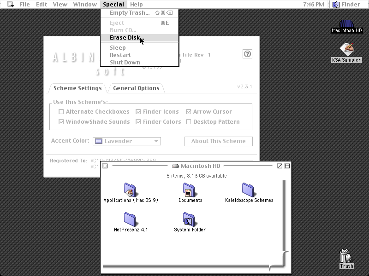Select the Documents folder icon
The width and height of the screenshot is (369, 276).
[x=189, y=190]
